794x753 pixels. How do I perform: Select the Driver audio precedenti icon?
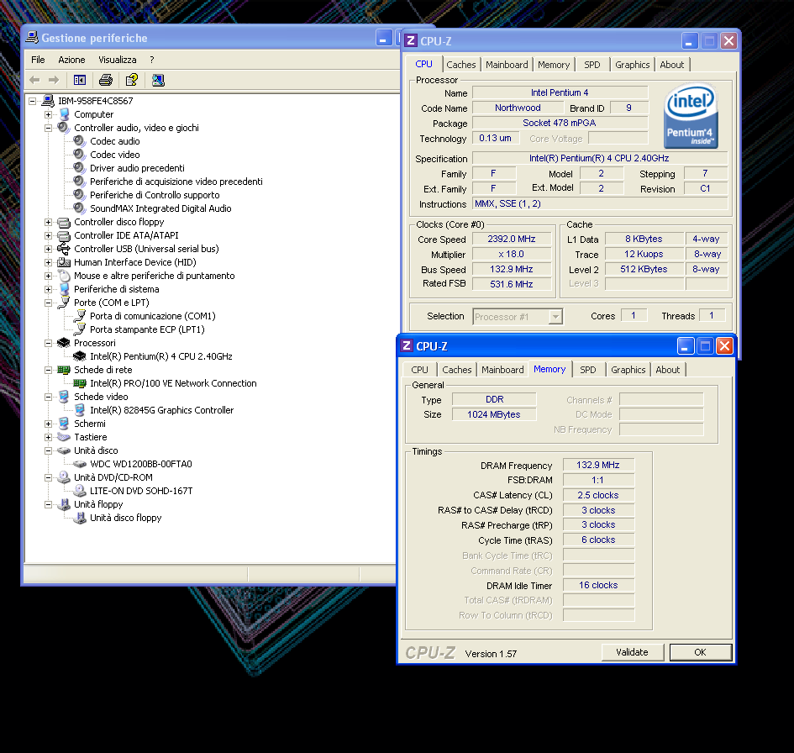(80, 167)
